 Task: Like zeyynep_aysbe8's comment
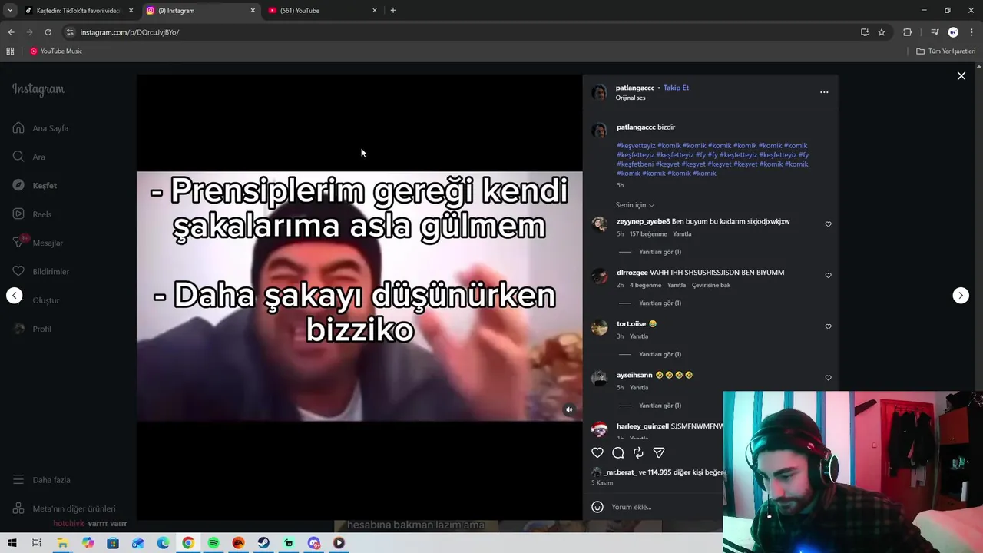[x=828, y=224]
